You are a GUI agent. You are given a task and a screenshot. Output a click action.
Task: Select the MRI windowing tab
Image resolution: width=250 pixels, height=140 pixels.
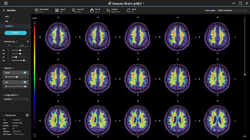pyautogui.click(x=9, y=45)
